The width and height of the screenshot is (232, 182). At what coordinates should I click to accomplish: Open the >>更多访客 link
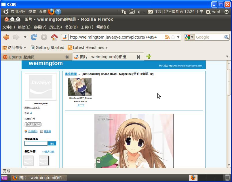coord(48,151)
